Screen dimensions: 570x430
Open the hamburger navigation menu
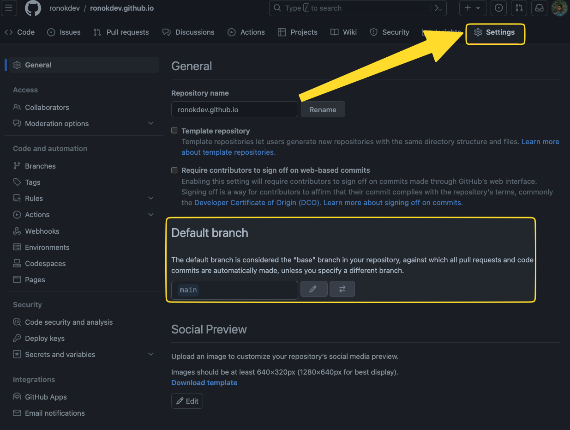click(10, 8)
